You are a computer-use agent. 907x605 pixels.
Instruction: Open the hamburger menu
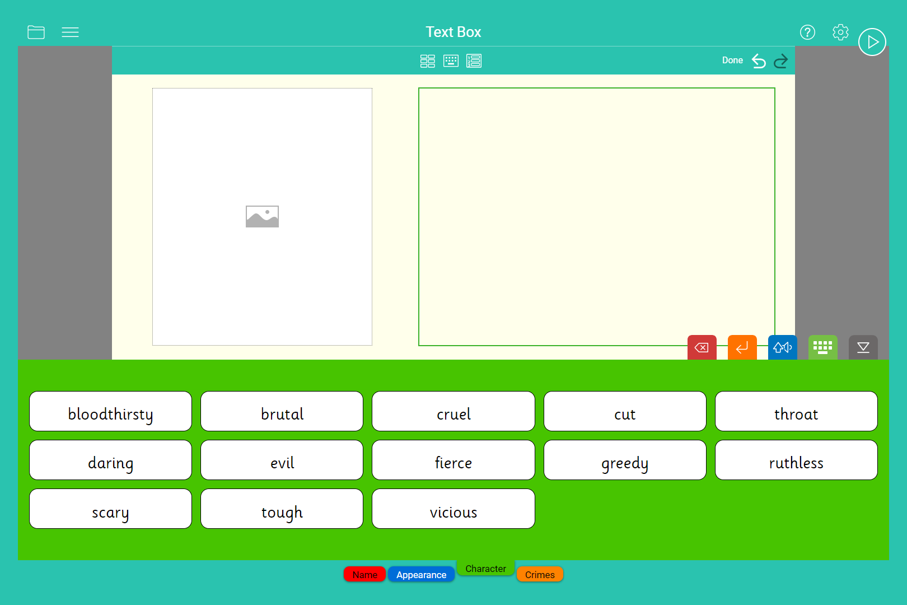[70, 32]
